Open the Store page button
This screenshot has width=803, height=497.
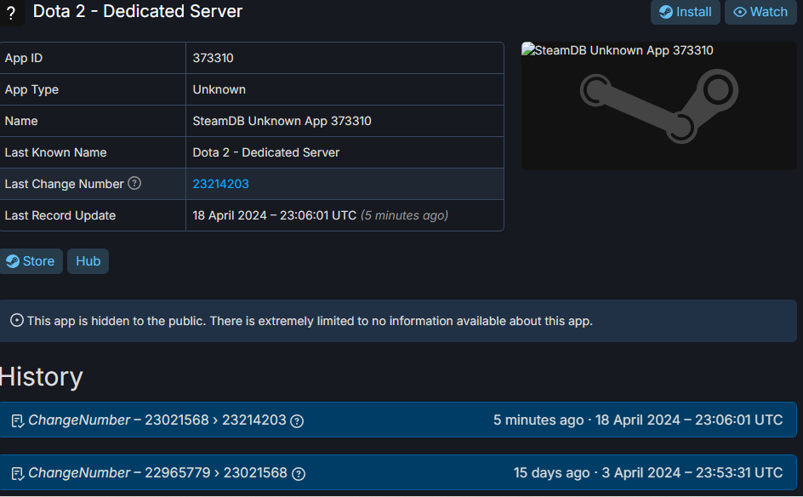pos(31,261)
